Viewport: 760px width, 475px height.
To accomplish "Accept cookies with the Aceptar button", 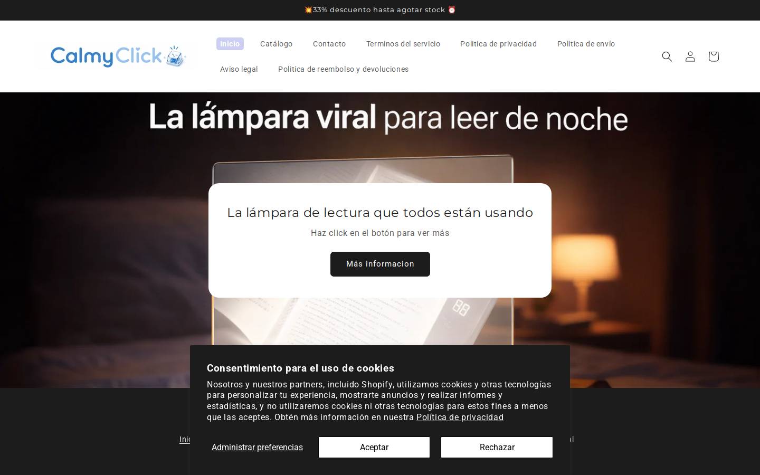I will [x=374, y=447].
